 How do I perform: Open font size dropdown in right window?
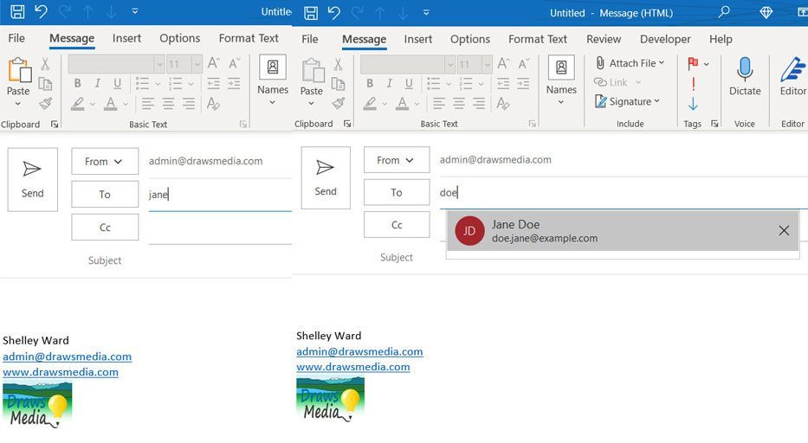tap(487, 64)
